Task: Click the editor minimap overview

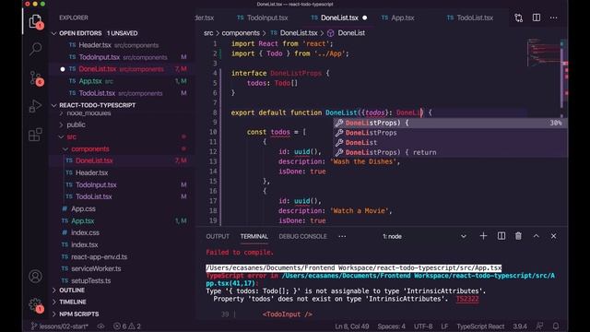Action: click(x=543, y=53)
